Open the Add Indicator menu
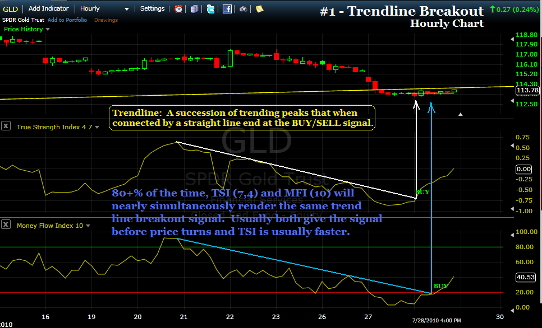542x328 pixels. click(49, 8)
